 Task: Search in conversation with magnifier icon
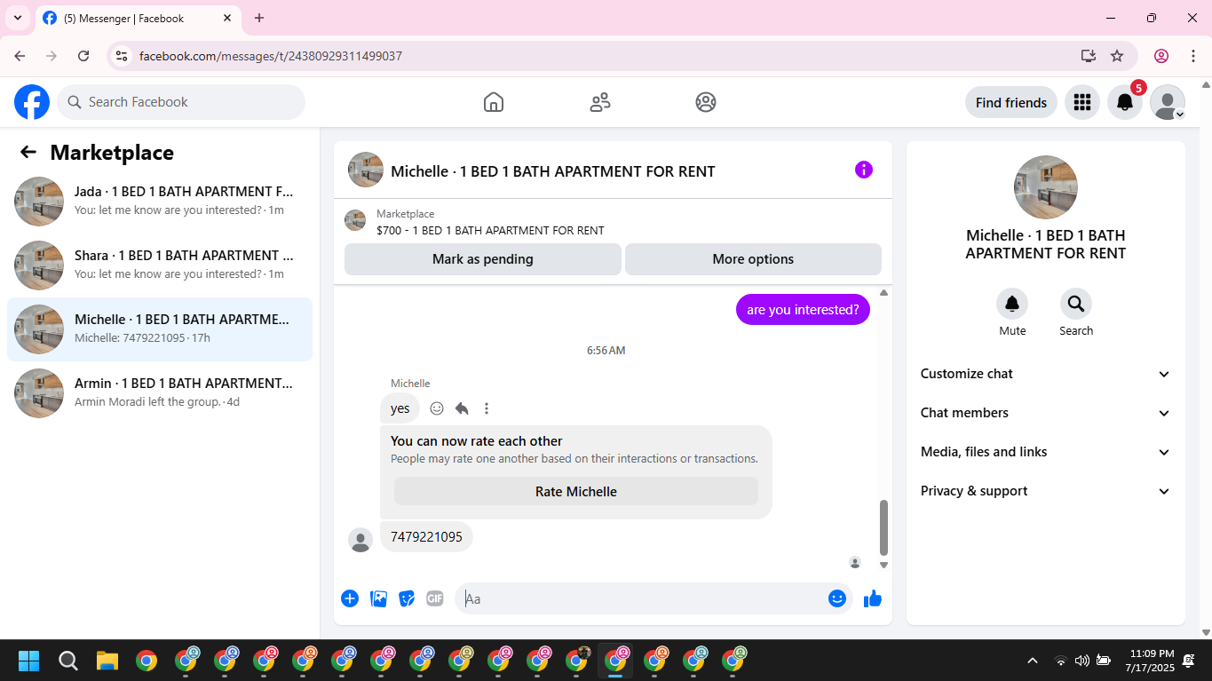coord(1076,305)
